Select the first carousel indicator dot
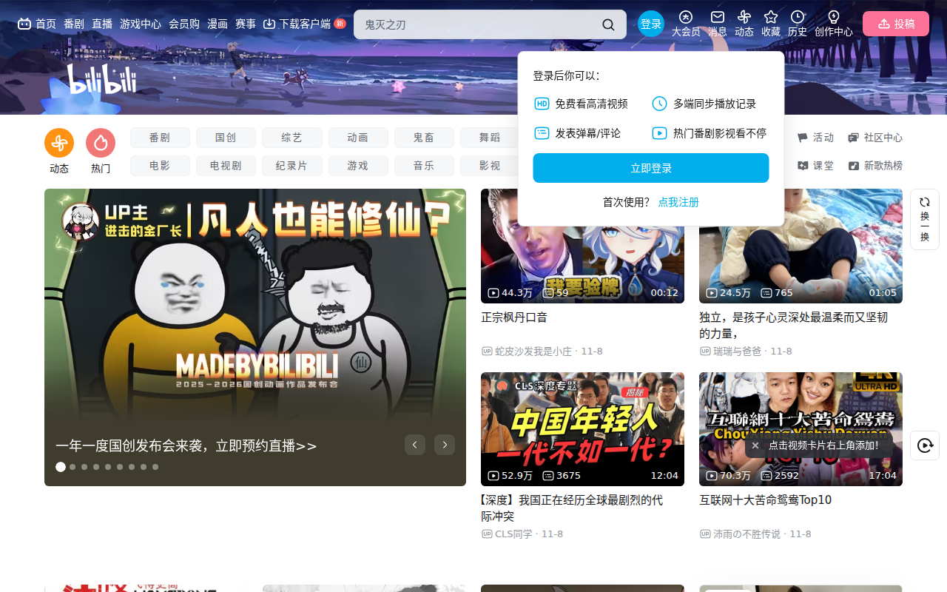 (60, 466)
